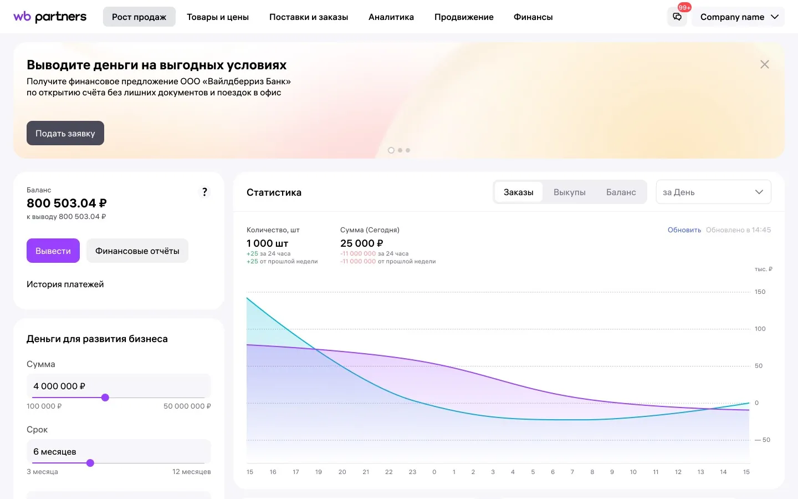The width and height of the screenshot is (798, 499).
Task: Click the wb partners logo
Action: point(50,17)
